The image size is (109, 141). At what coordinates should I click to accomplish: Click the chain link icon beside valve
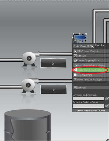(x=74, y=41)
